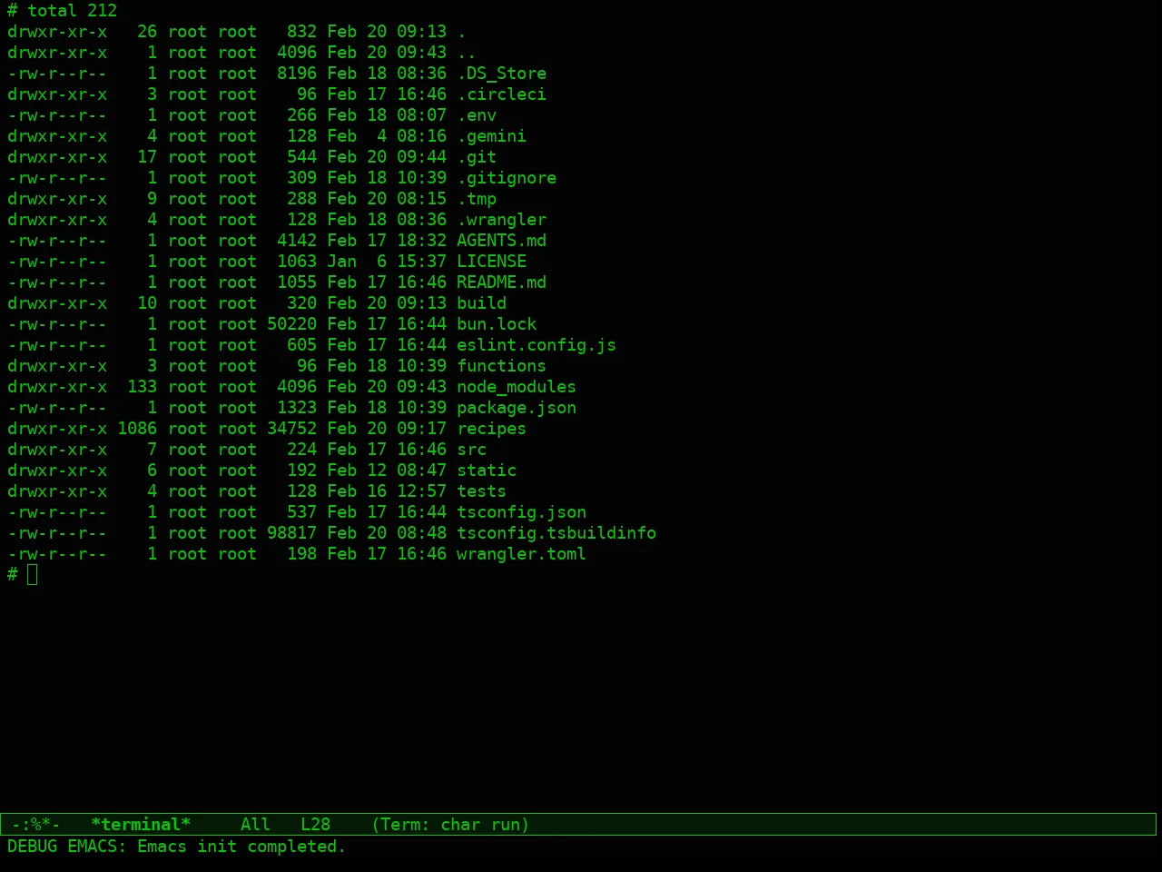This screenshot has height=872, width=1162.
Task: Click the terminal cursor at the prompt
Action: [x=33, y=574]
